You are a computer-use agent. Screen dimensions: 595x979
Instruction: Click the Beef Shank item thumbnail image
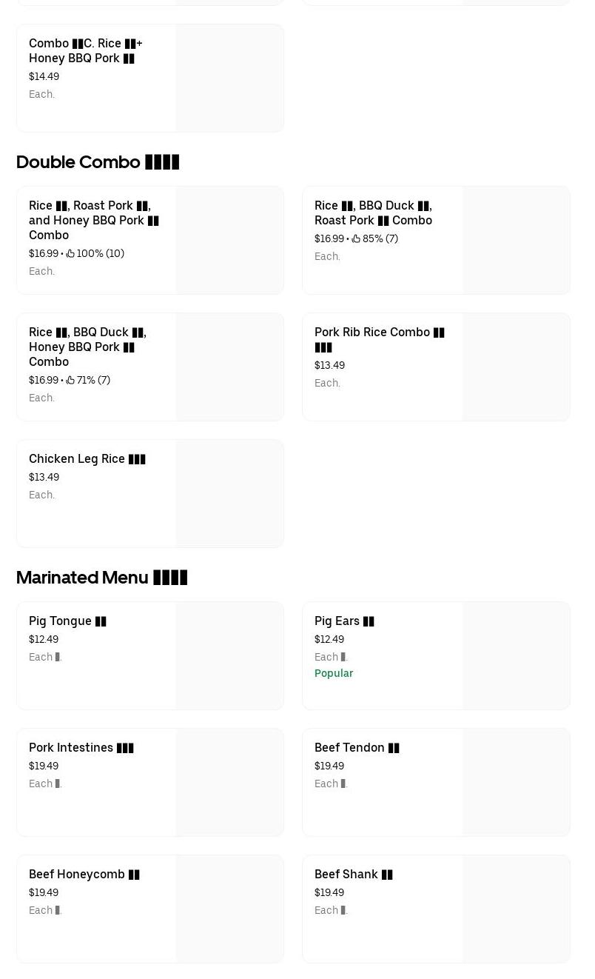[516, 909]
